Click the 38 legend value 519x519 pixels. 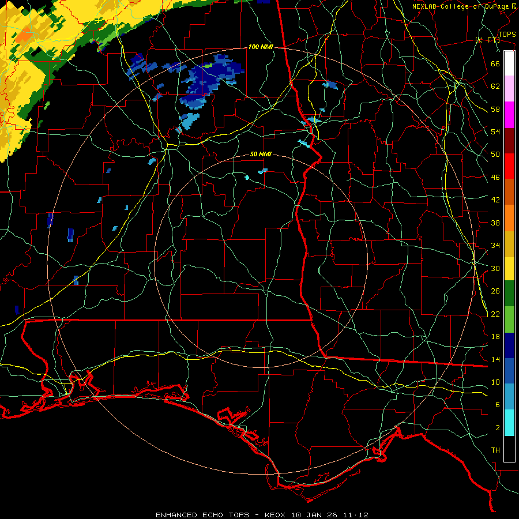click(x=495, y=223)
